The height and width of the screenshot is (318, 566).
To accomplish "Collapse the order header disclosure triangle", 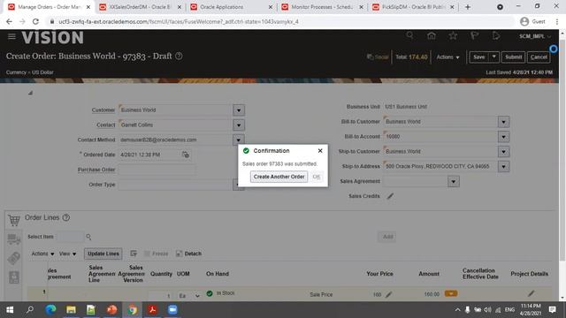I will [31, 93].
